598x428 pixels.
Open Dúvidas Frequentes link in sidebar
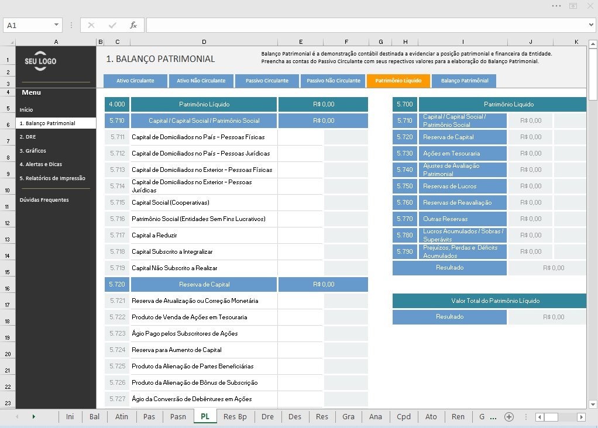point(44,200)
